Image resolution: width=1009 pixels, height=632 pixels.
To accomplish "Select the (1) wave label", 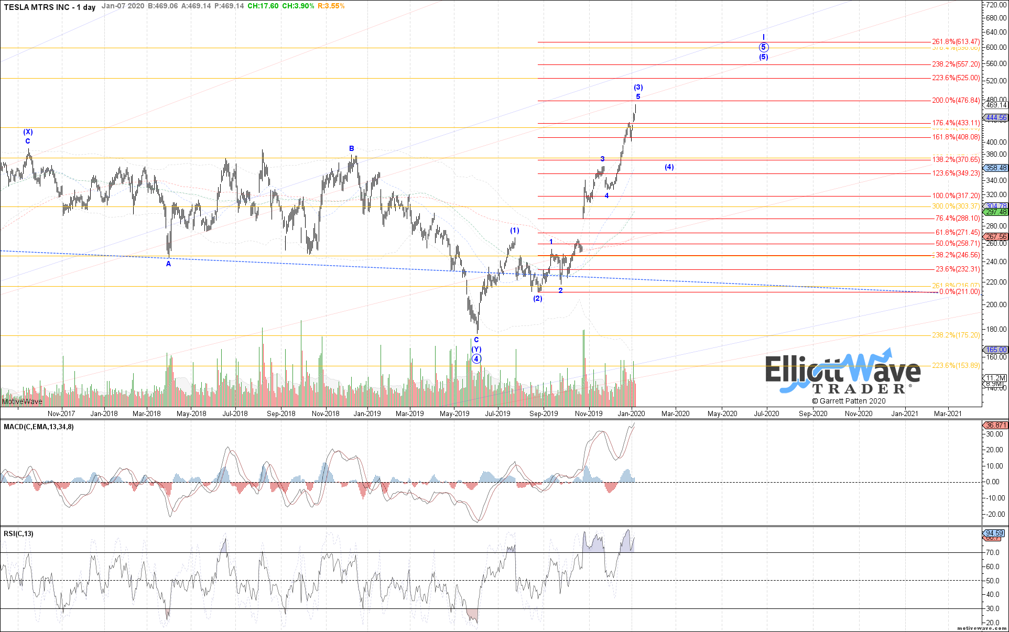I will pyautogui.click(x=515, y=231).
